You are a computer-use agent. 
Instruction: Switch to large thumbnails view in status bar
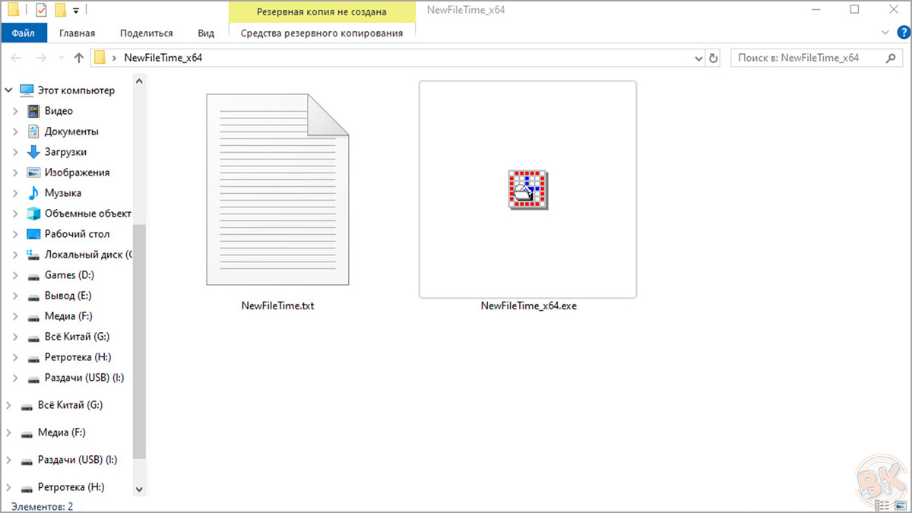pos(901,505)
